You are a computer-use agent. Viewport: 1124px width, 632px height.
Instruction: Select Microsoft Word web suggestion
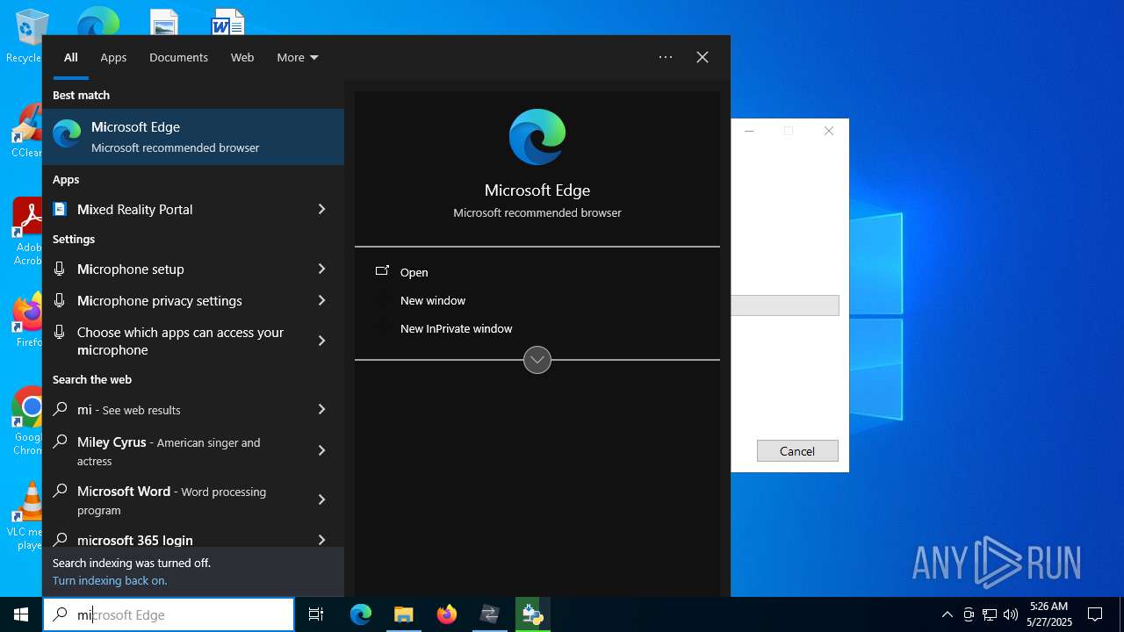[193, 500]
